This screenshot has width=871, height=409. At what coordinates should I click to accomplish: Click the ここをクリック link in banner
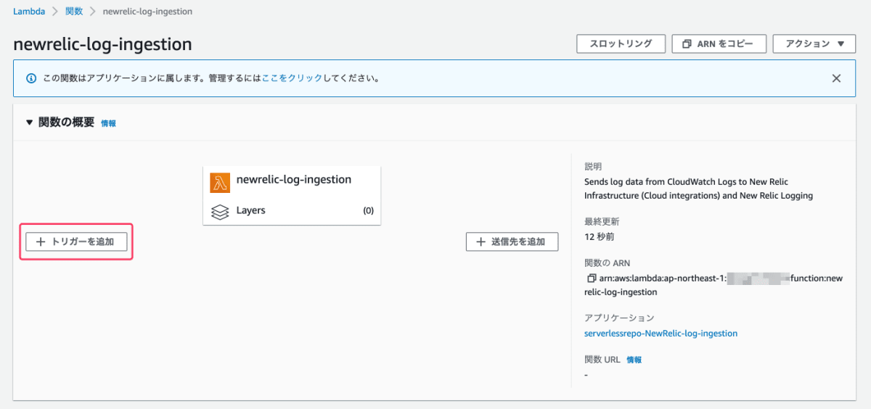293,78
